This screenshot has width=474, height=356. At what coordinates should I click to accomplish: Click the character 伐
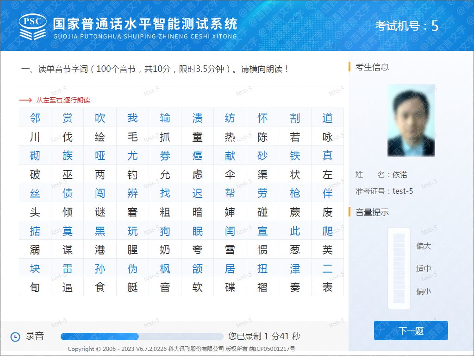pos(68,137)
